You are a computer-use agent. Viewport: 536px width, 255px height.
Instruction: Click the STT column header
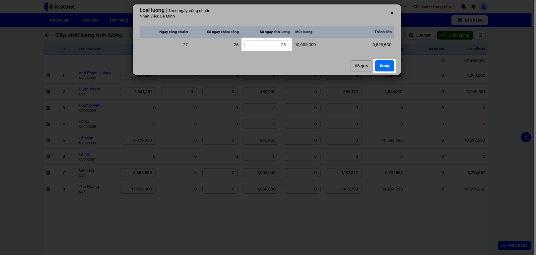click(66, 49)
